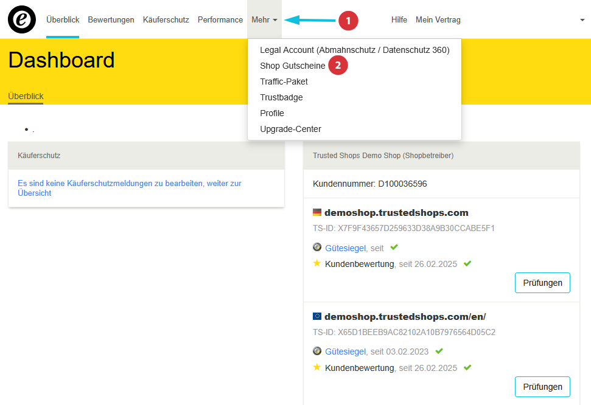
Task: Click Kundenbewertung text in the German shop
Action: pos(360,264)
